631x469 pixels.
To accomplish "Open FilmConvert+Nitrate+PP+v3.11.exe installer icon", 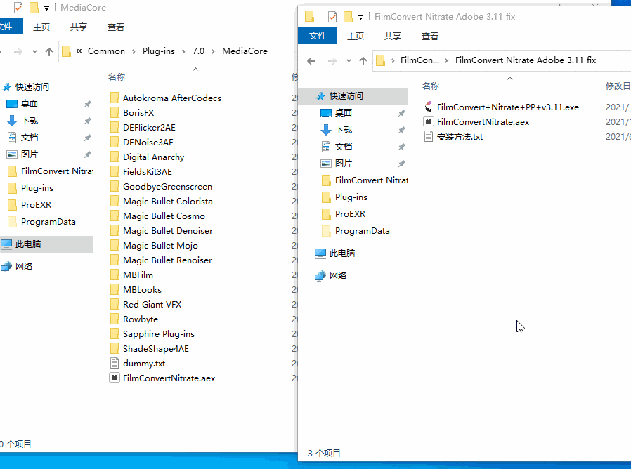I will [x=429, y=107].
